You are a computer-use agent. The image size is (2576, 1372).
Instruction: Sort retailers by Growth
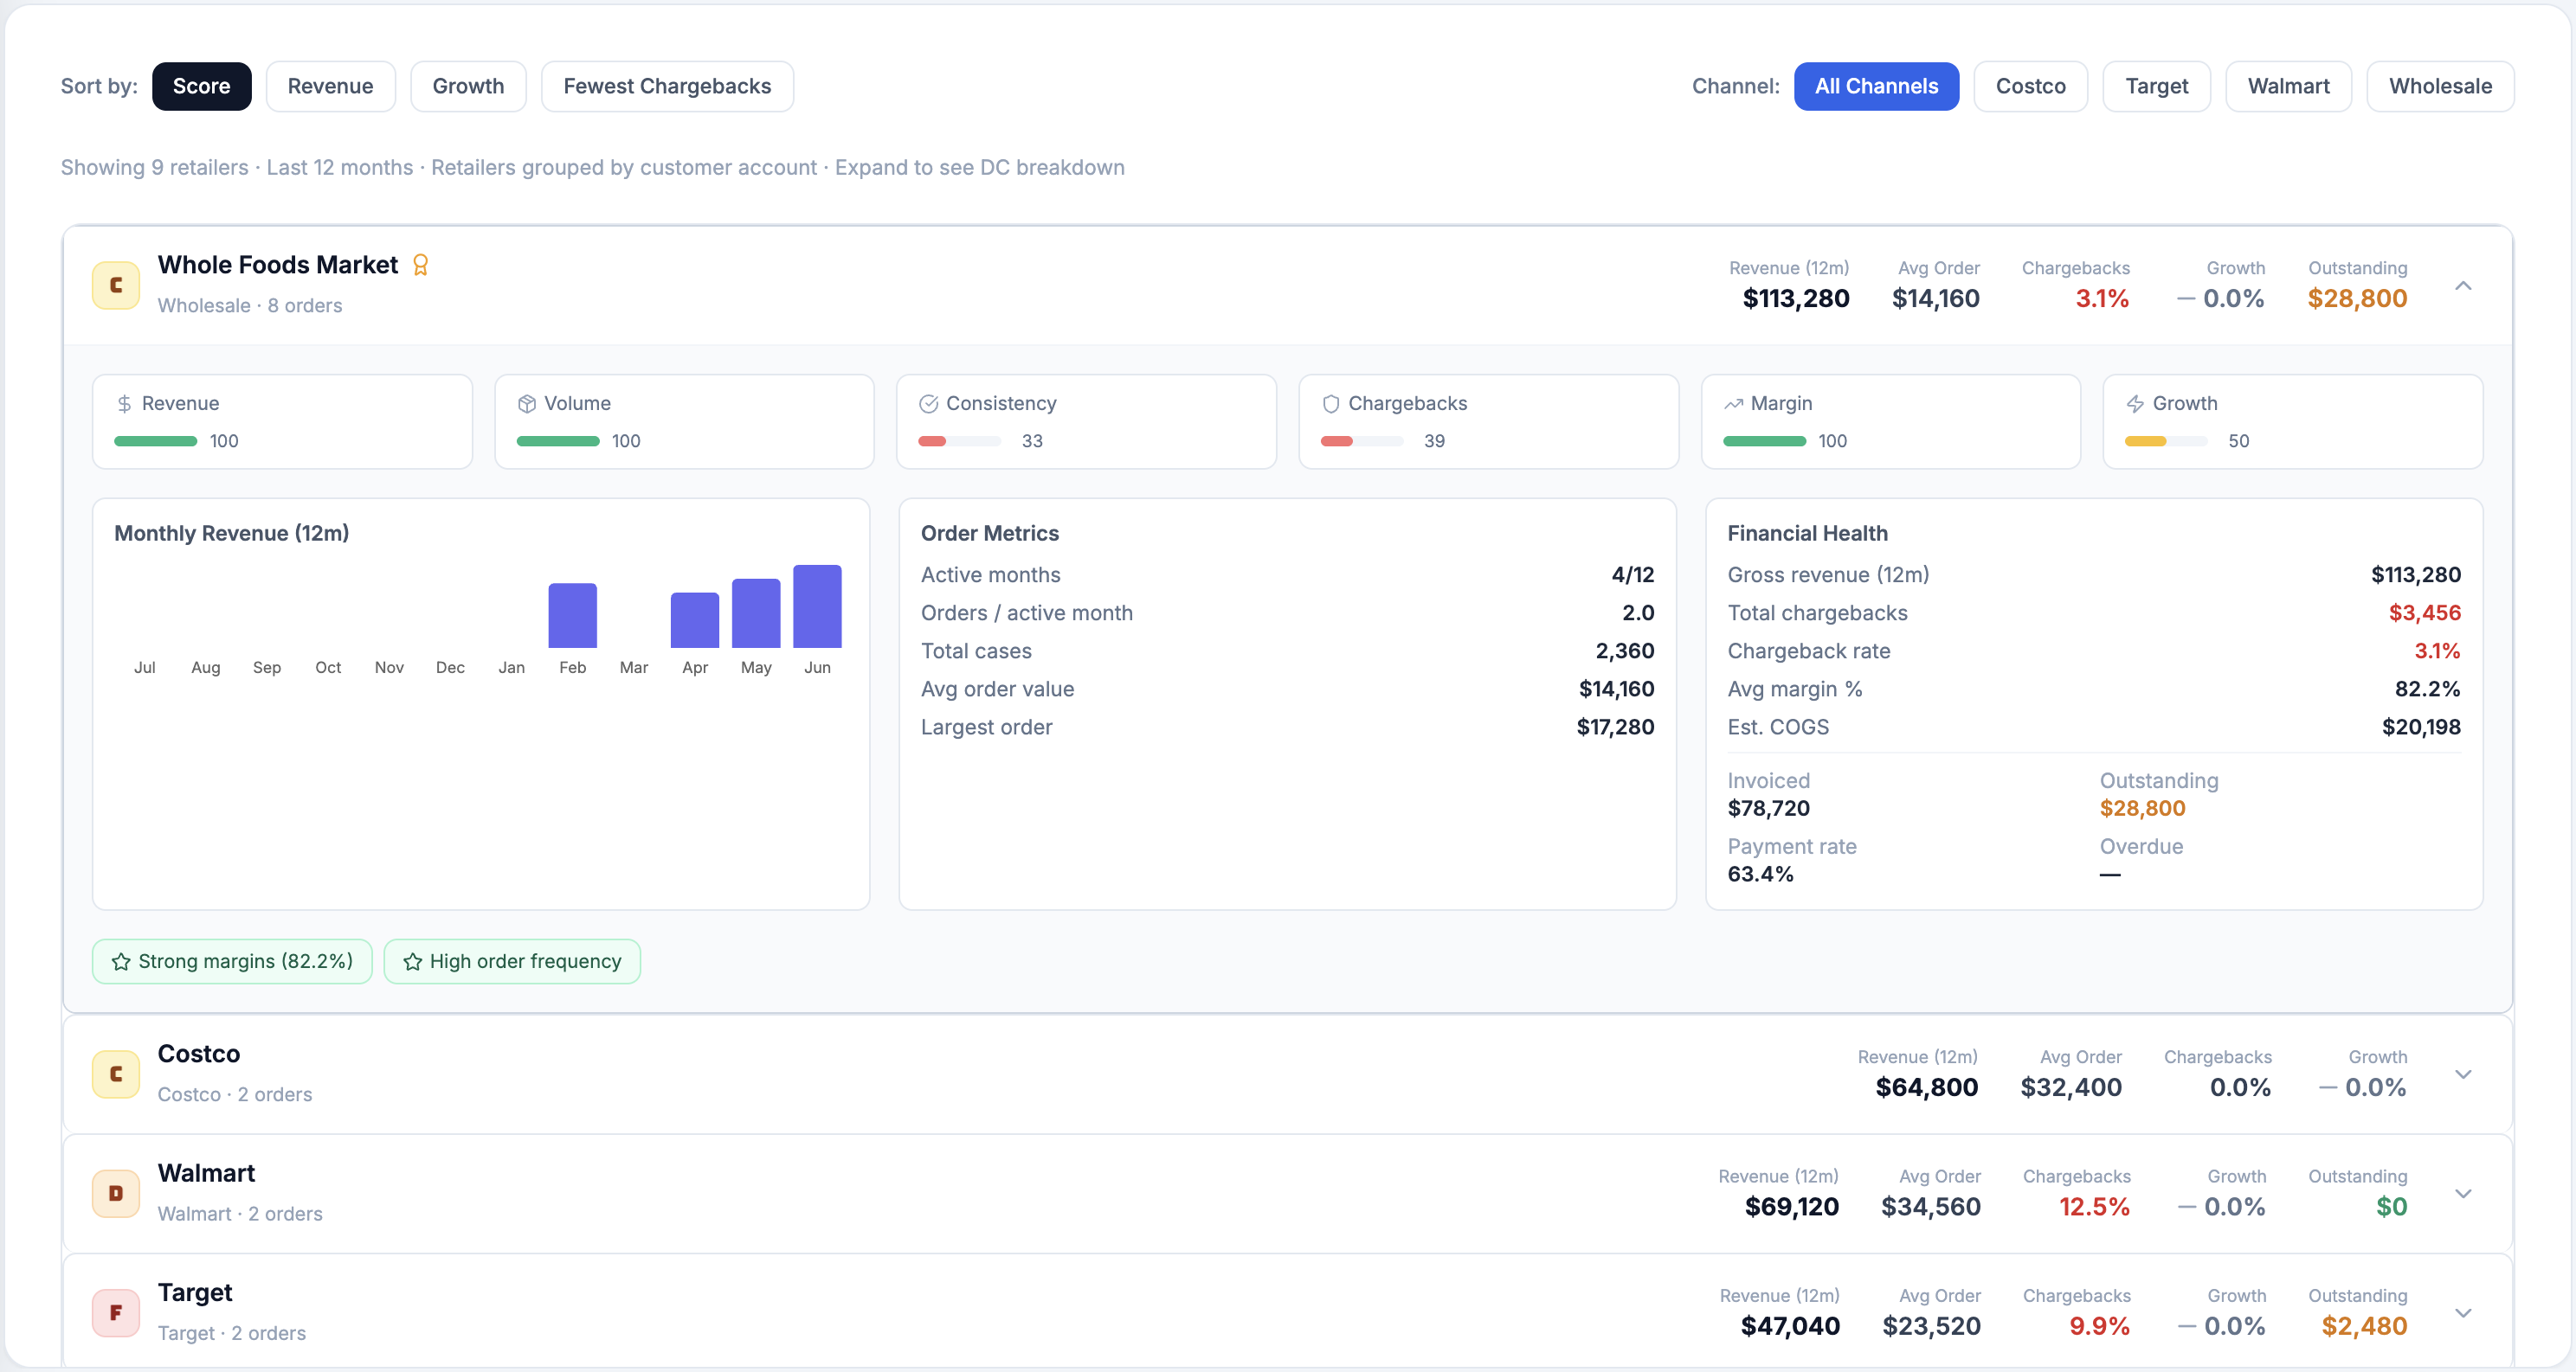468,86
